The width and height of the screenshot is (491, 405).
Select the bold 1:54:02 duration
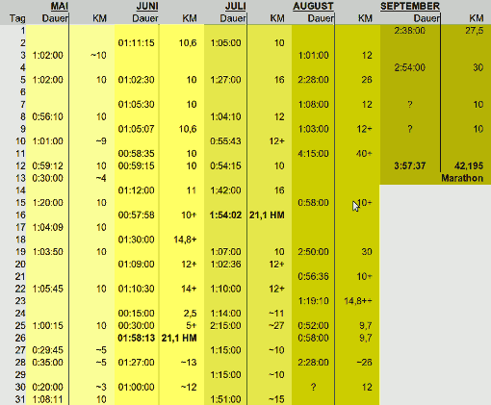[x=225, y=215]
